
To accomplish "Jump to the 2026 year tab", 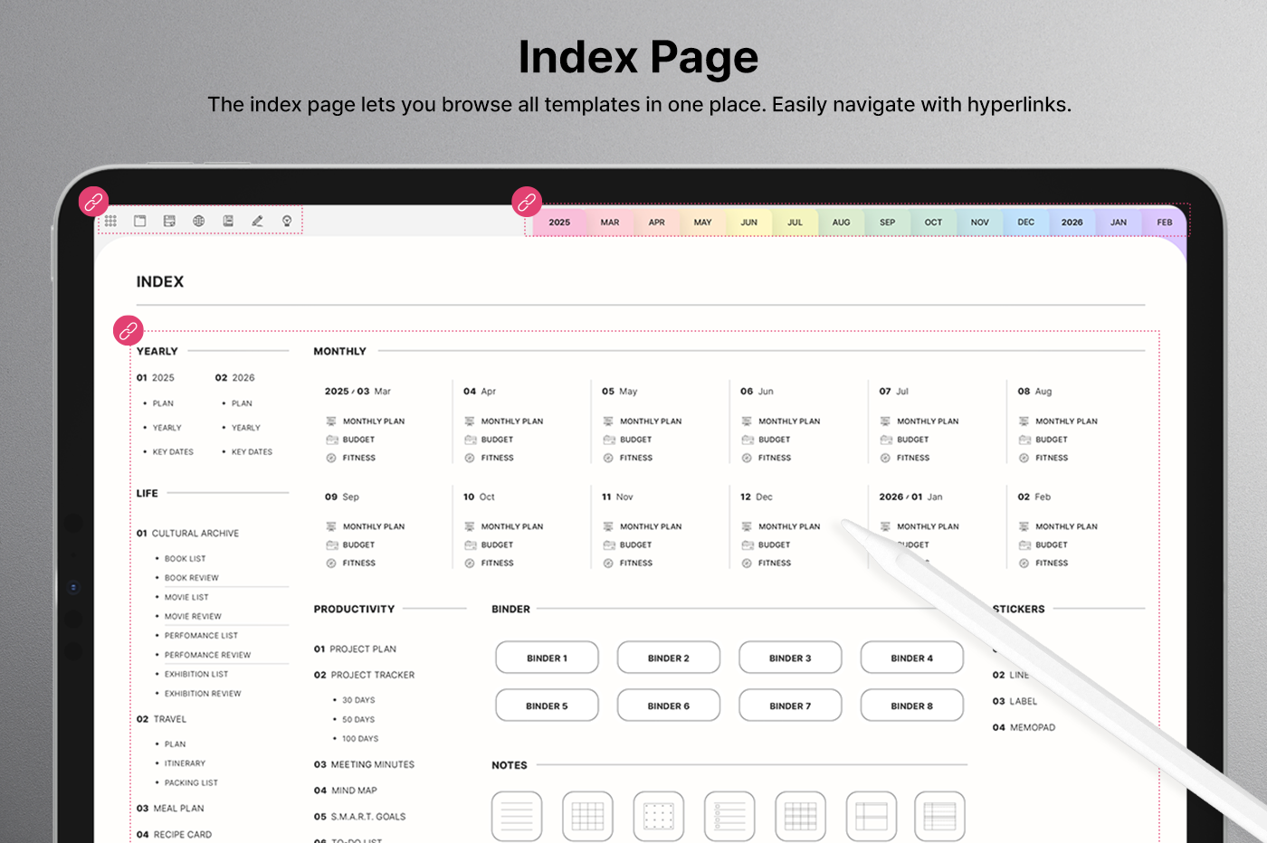I will (1072, 223).
